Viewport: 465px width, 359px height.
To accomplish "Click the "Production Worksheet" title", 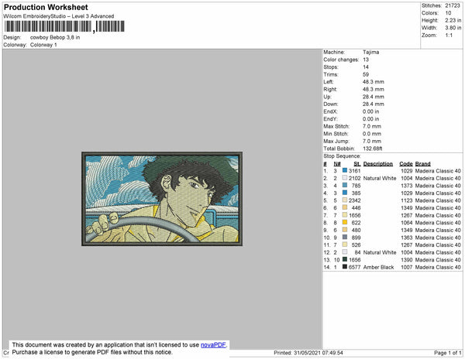I will (46, 8).
